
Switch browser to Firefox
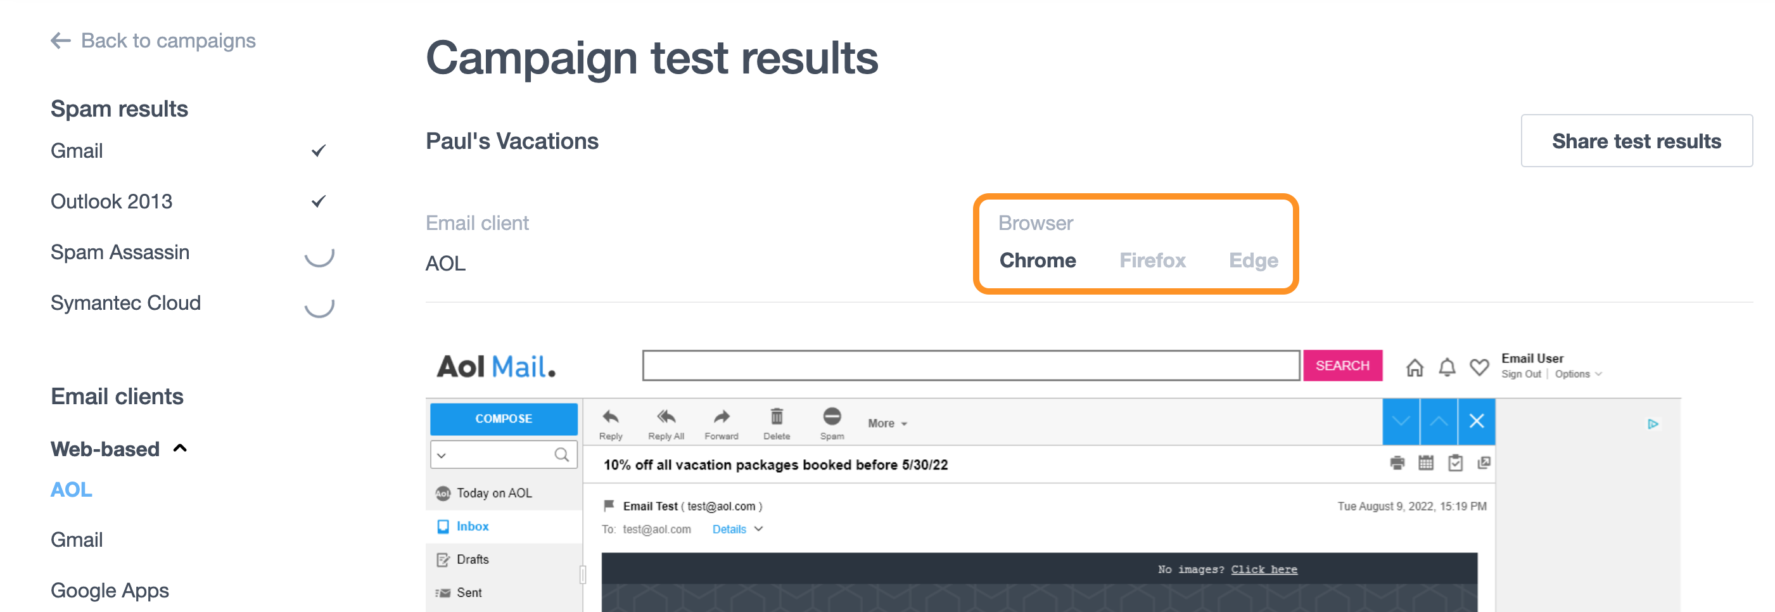(1152, 260)
